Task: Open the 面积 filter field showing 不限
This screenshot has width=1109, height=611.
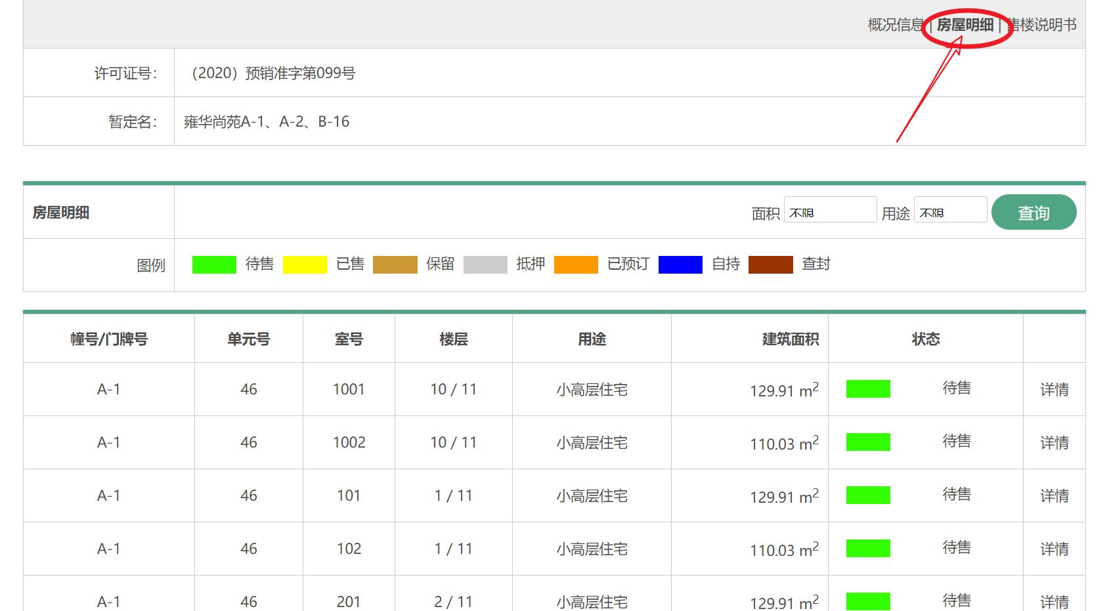Action: point(830,210)
